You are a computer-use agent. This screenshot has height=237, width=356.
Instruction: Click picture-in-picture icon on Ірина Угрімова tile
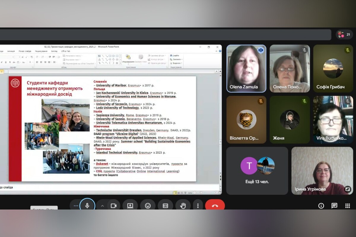(347, 189)
